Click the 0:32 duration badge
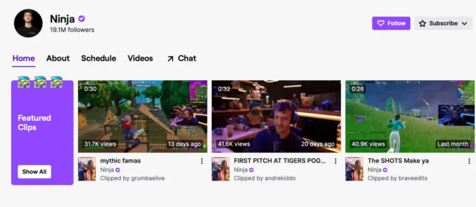 pos(224,88)
